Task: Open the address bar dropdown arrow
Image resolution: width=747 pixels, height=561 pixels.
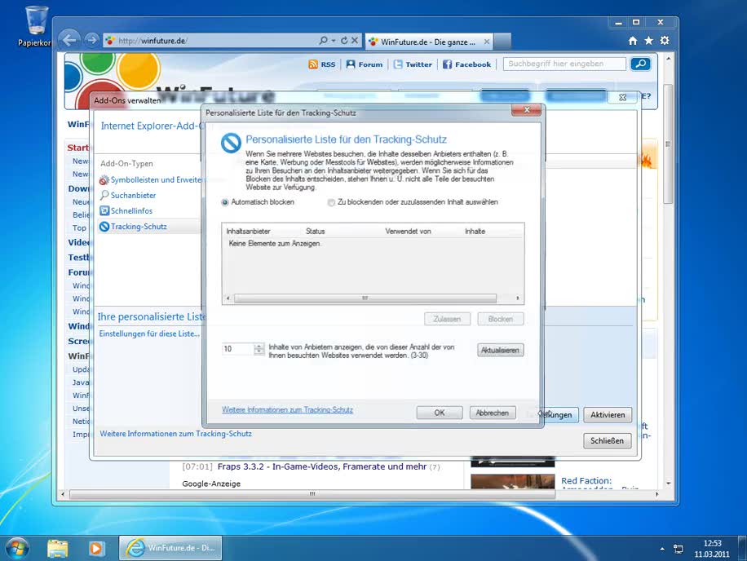Action: tap(334, 41)
